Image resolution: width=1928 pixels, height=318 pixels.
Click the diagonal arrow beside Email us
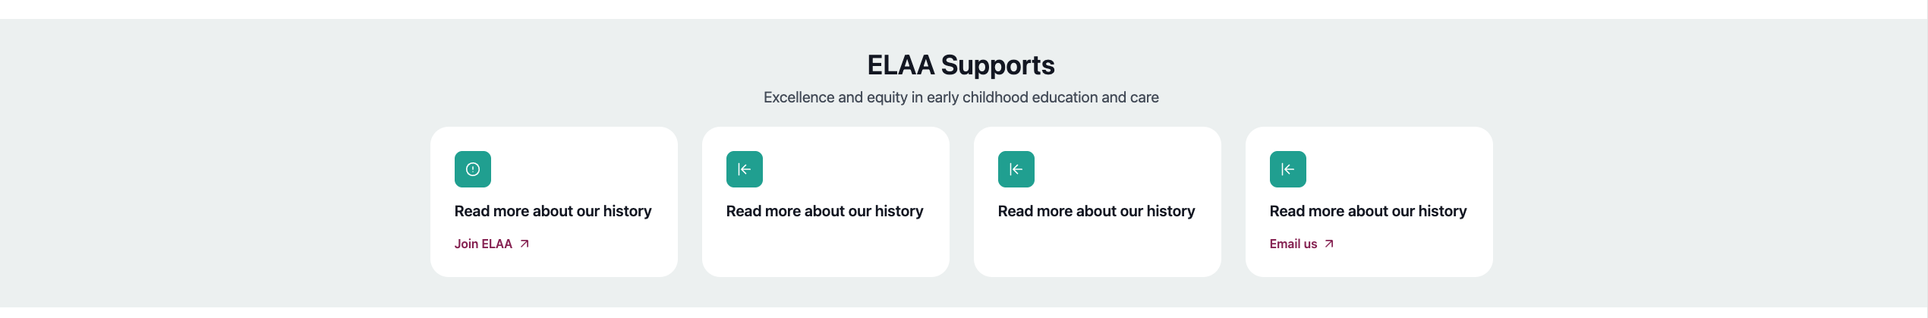point(1329,244)
